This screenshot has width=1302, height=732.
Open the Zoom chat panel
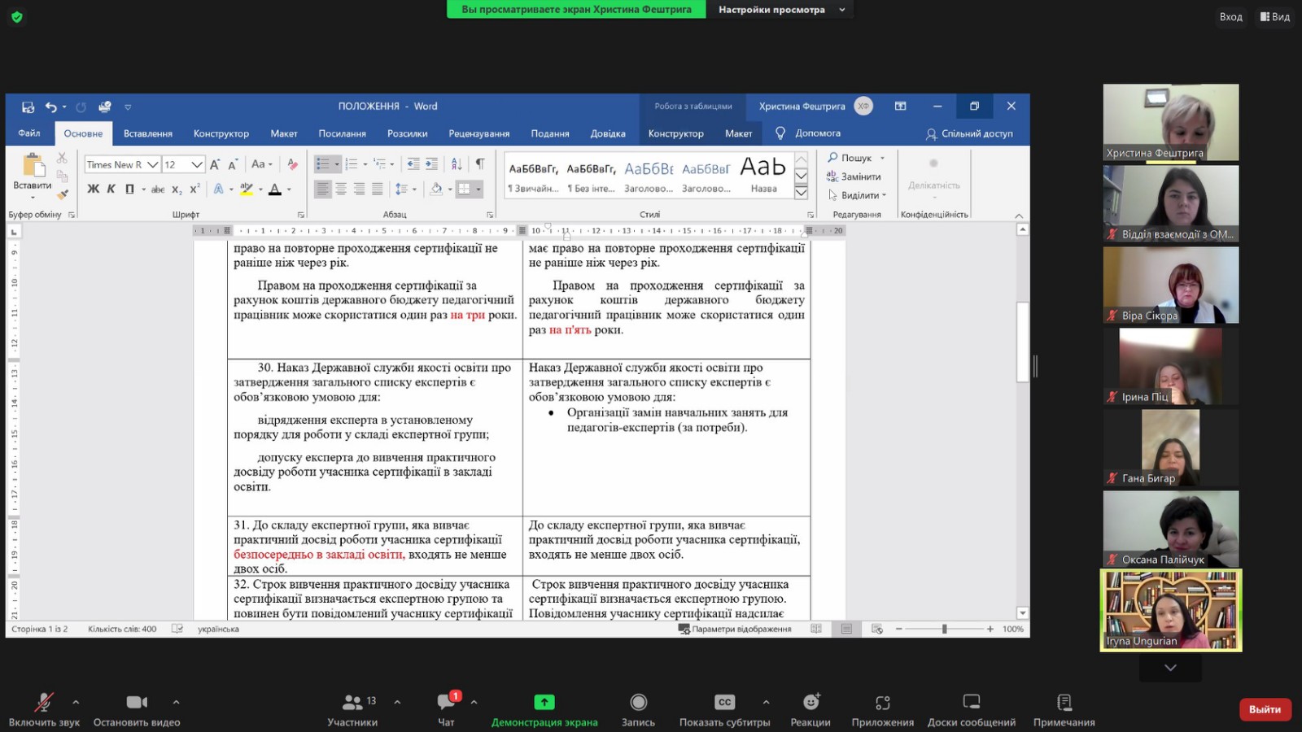point(446,709)
